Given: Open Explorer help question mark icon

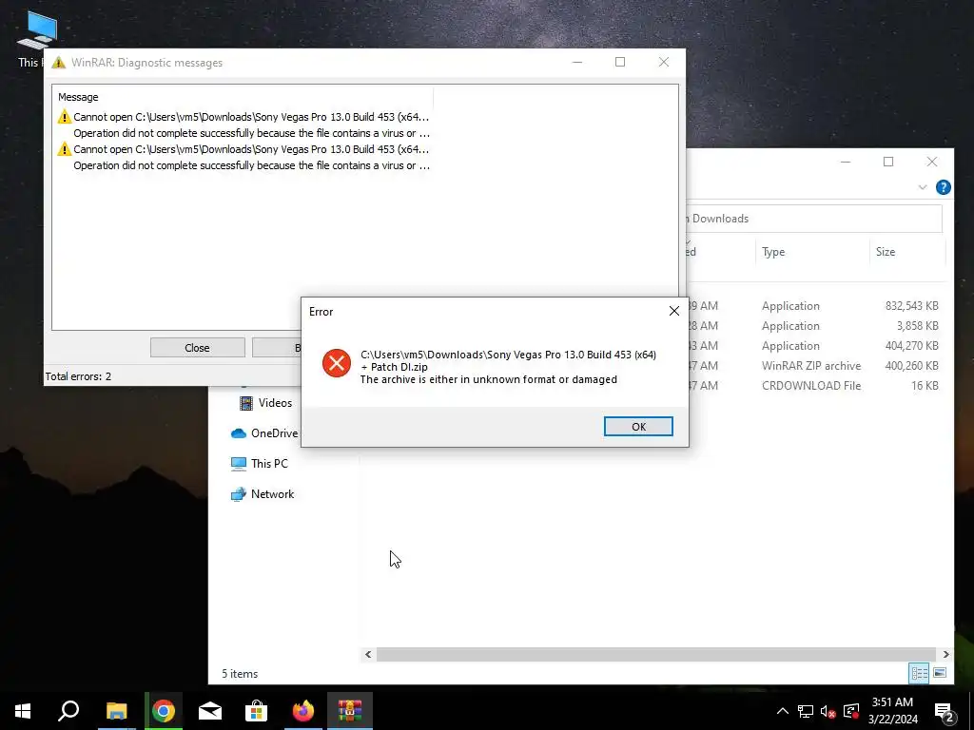Looking at the screenshot, I should [x=943, y=187].
